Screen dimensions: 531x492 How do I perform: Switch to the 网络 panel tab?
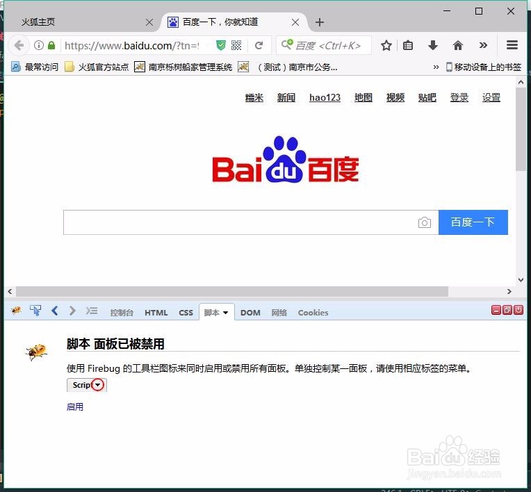click(x=279, y=313)
